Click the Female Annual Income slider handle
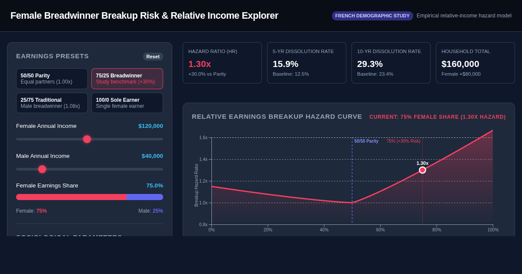The height and width of the screenshot is (274, 522). (87, 139)
